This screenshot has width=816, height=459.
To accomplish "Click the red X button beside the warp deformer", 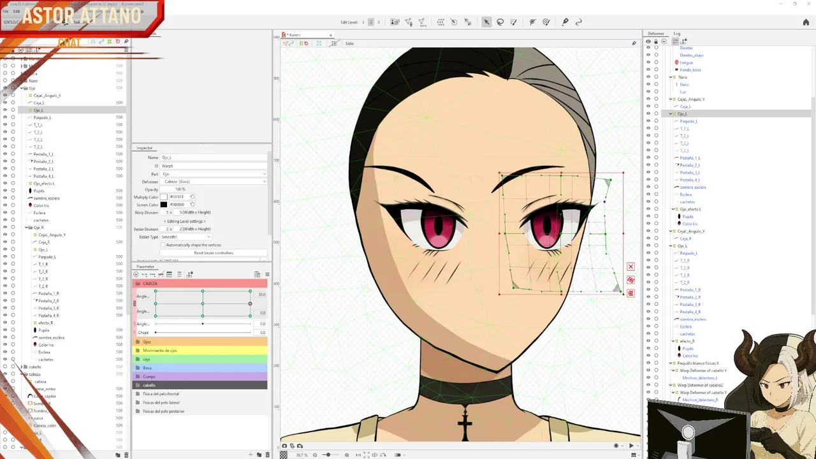I will (630, 266).
